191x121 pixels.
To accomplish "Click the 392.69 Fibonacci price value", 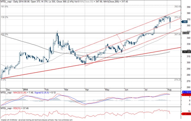I will point(177,7).
